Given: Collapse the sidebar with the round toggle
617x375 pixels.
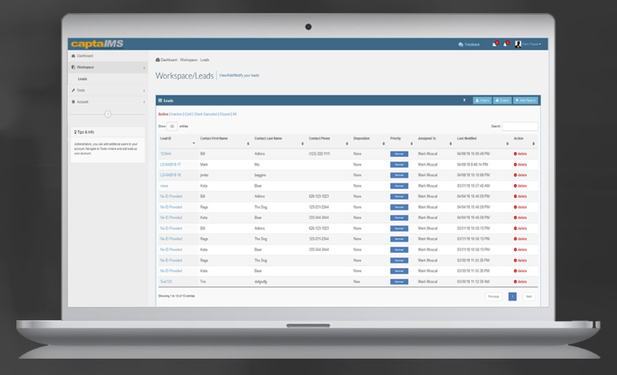Looking at the screenshot, I should [x=108, y=114].
